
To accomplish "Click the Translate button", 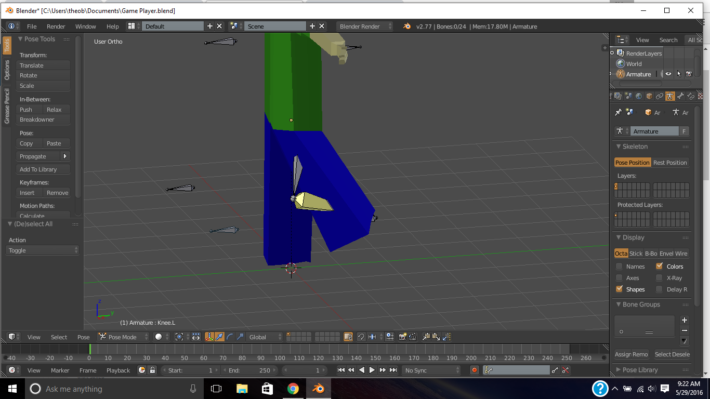I will click(43, 65).
